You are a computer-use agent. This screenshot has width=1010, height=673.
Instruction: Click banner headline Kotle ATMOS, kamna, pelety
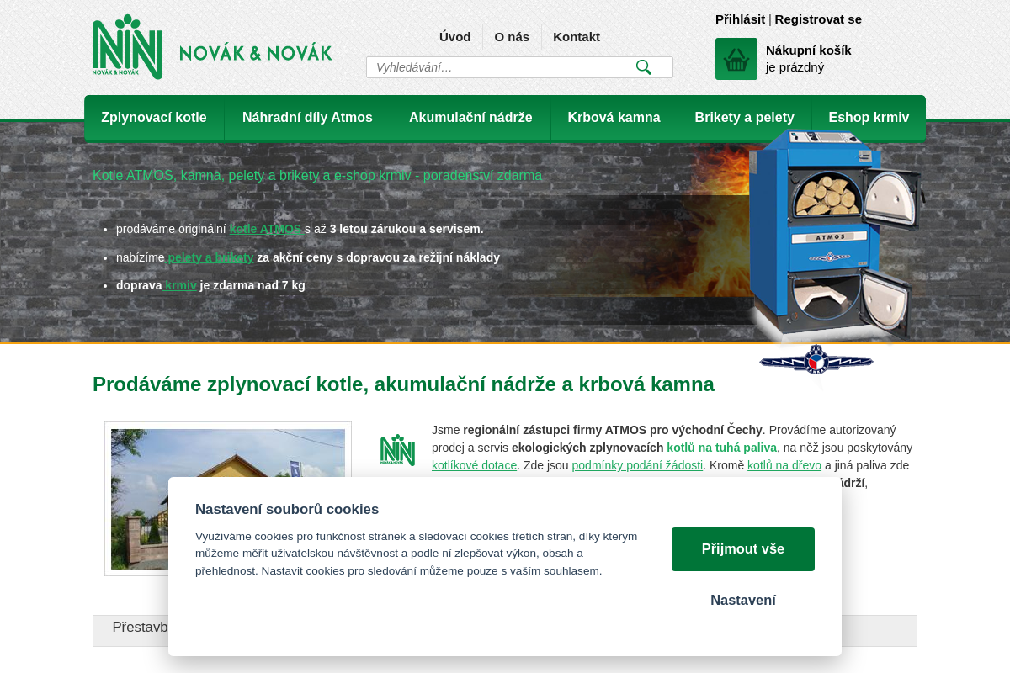click(317, 175)
